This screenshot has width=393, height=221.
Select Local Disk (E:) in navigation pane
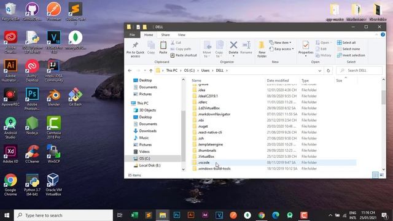coord(150,165)
